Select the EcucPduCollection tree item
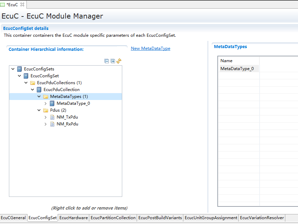Screen dimensions: 298x224 61,90
